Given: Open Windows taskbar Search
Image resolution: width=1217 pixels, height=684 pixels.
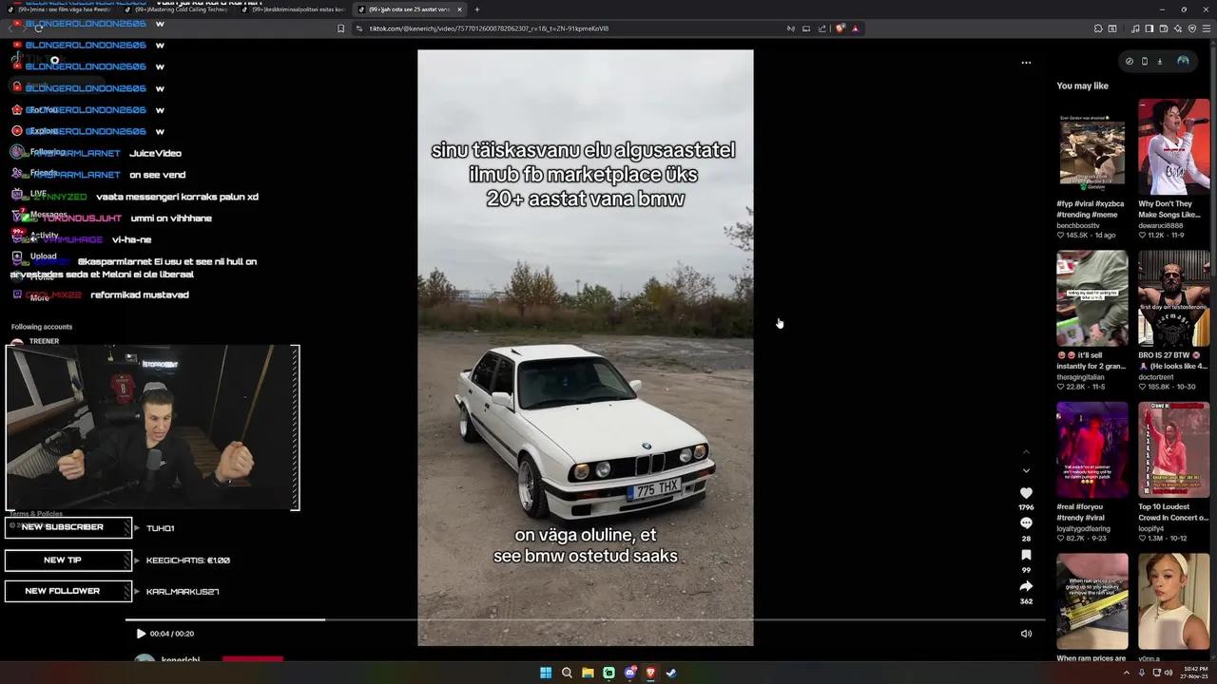Looking at the screenshot, I should pyautogui.click(x=567, y=673).
